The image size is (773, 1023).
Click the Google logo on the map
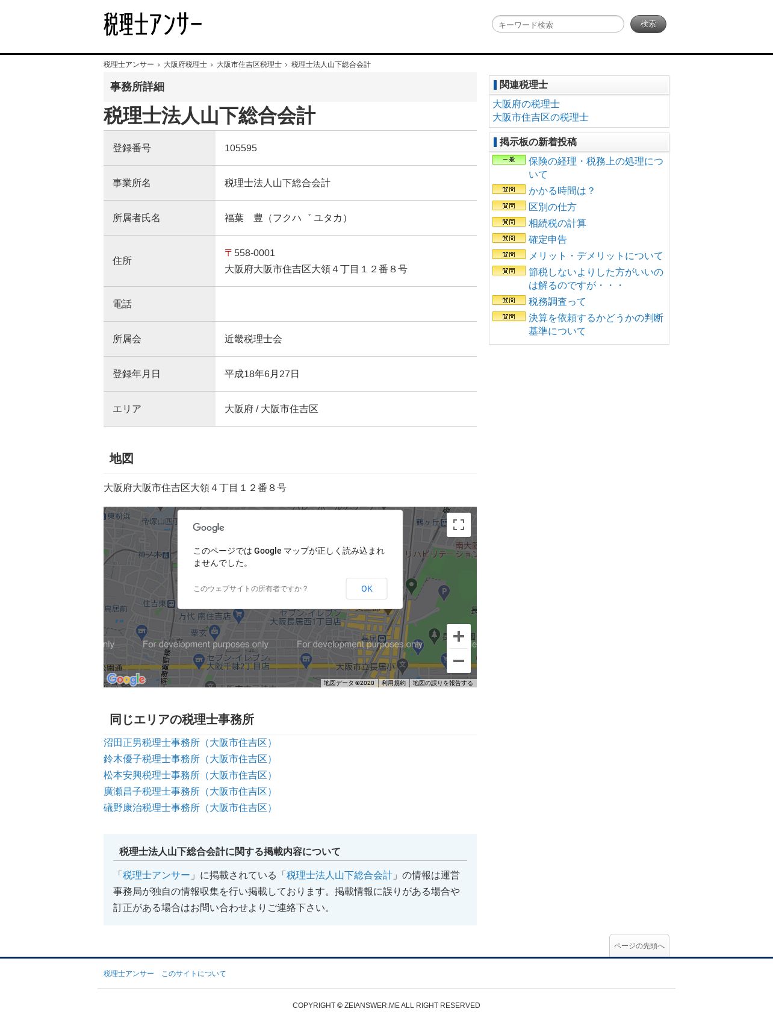pyautogui.click(x=126, y=680)
